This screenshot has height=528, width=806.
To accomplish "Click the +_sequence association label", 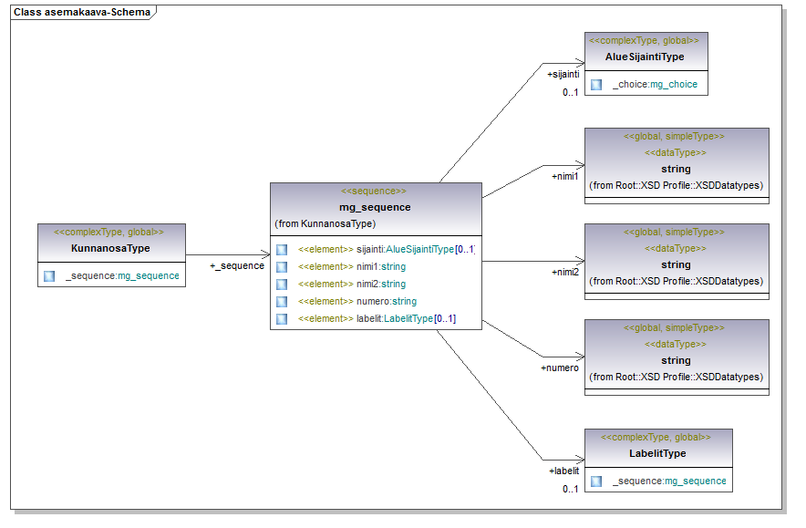I will click(237, 266).
